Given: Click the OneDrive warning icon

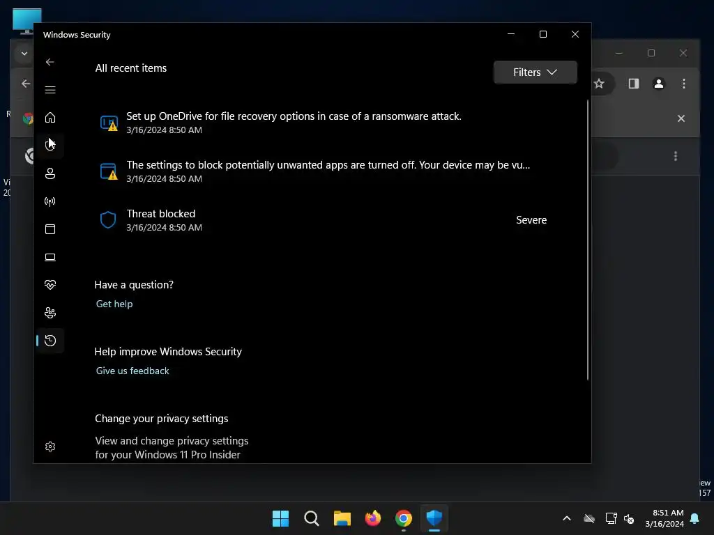Looking at the screenshot, I should (x=109, y=123).
